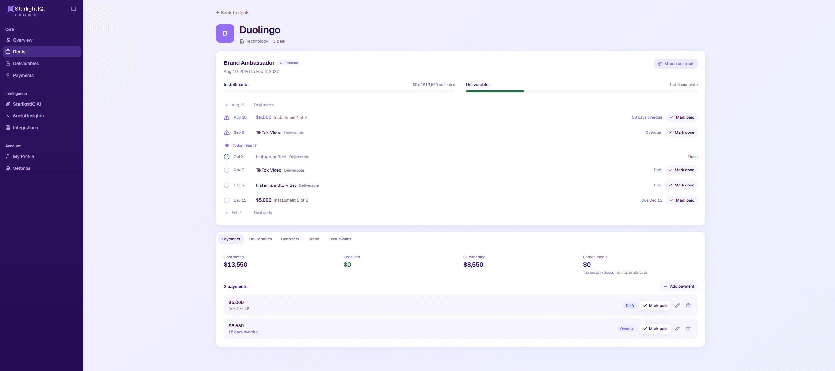Open Integrations in the sidebar
The width and height of the screenshot is (835, 371).
(42, 128)
